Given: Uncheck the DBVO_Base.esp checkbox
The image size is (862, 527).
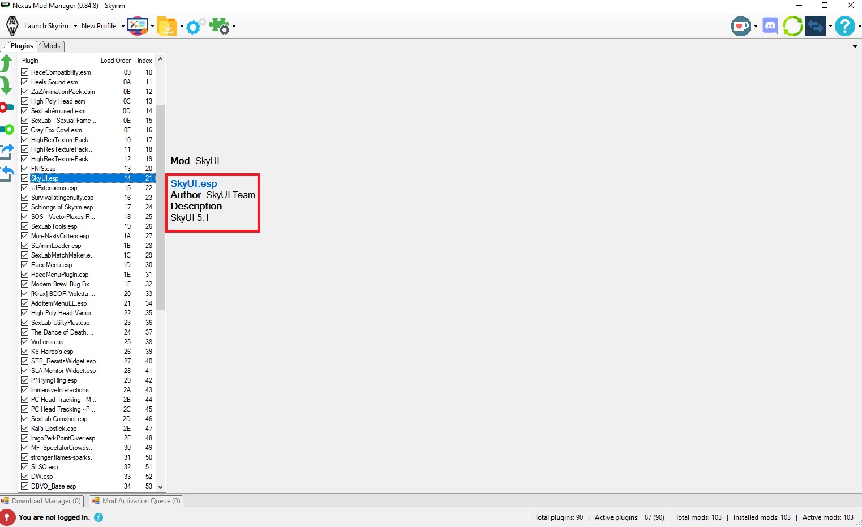Looking at the screenshot, I should pyautogui.click(x=25, y=486).
